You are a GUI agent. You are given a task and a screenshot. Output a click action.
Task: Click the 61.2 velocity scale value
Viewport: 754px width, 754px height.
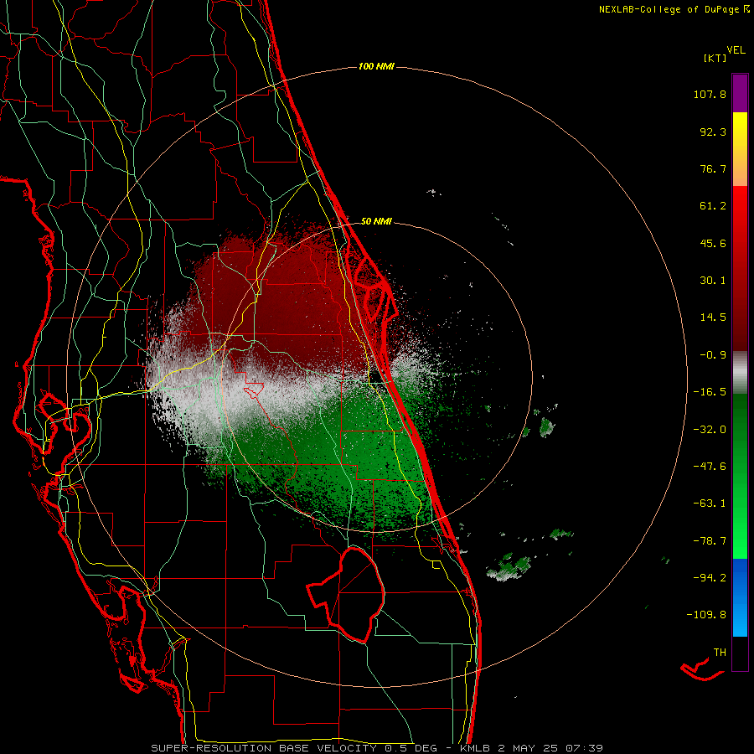point(713,206)
